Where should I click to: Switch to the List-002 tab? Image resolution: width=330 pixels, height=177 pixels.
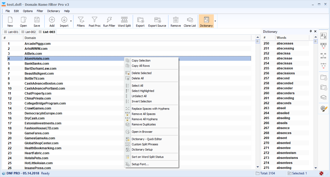(28, 32)
